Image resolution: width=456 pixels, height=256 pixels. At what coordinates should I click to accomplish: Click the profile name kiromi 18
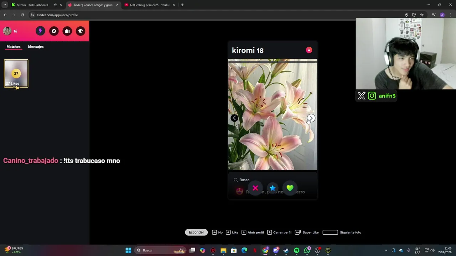pyautogui.click(x=248, y=50)
